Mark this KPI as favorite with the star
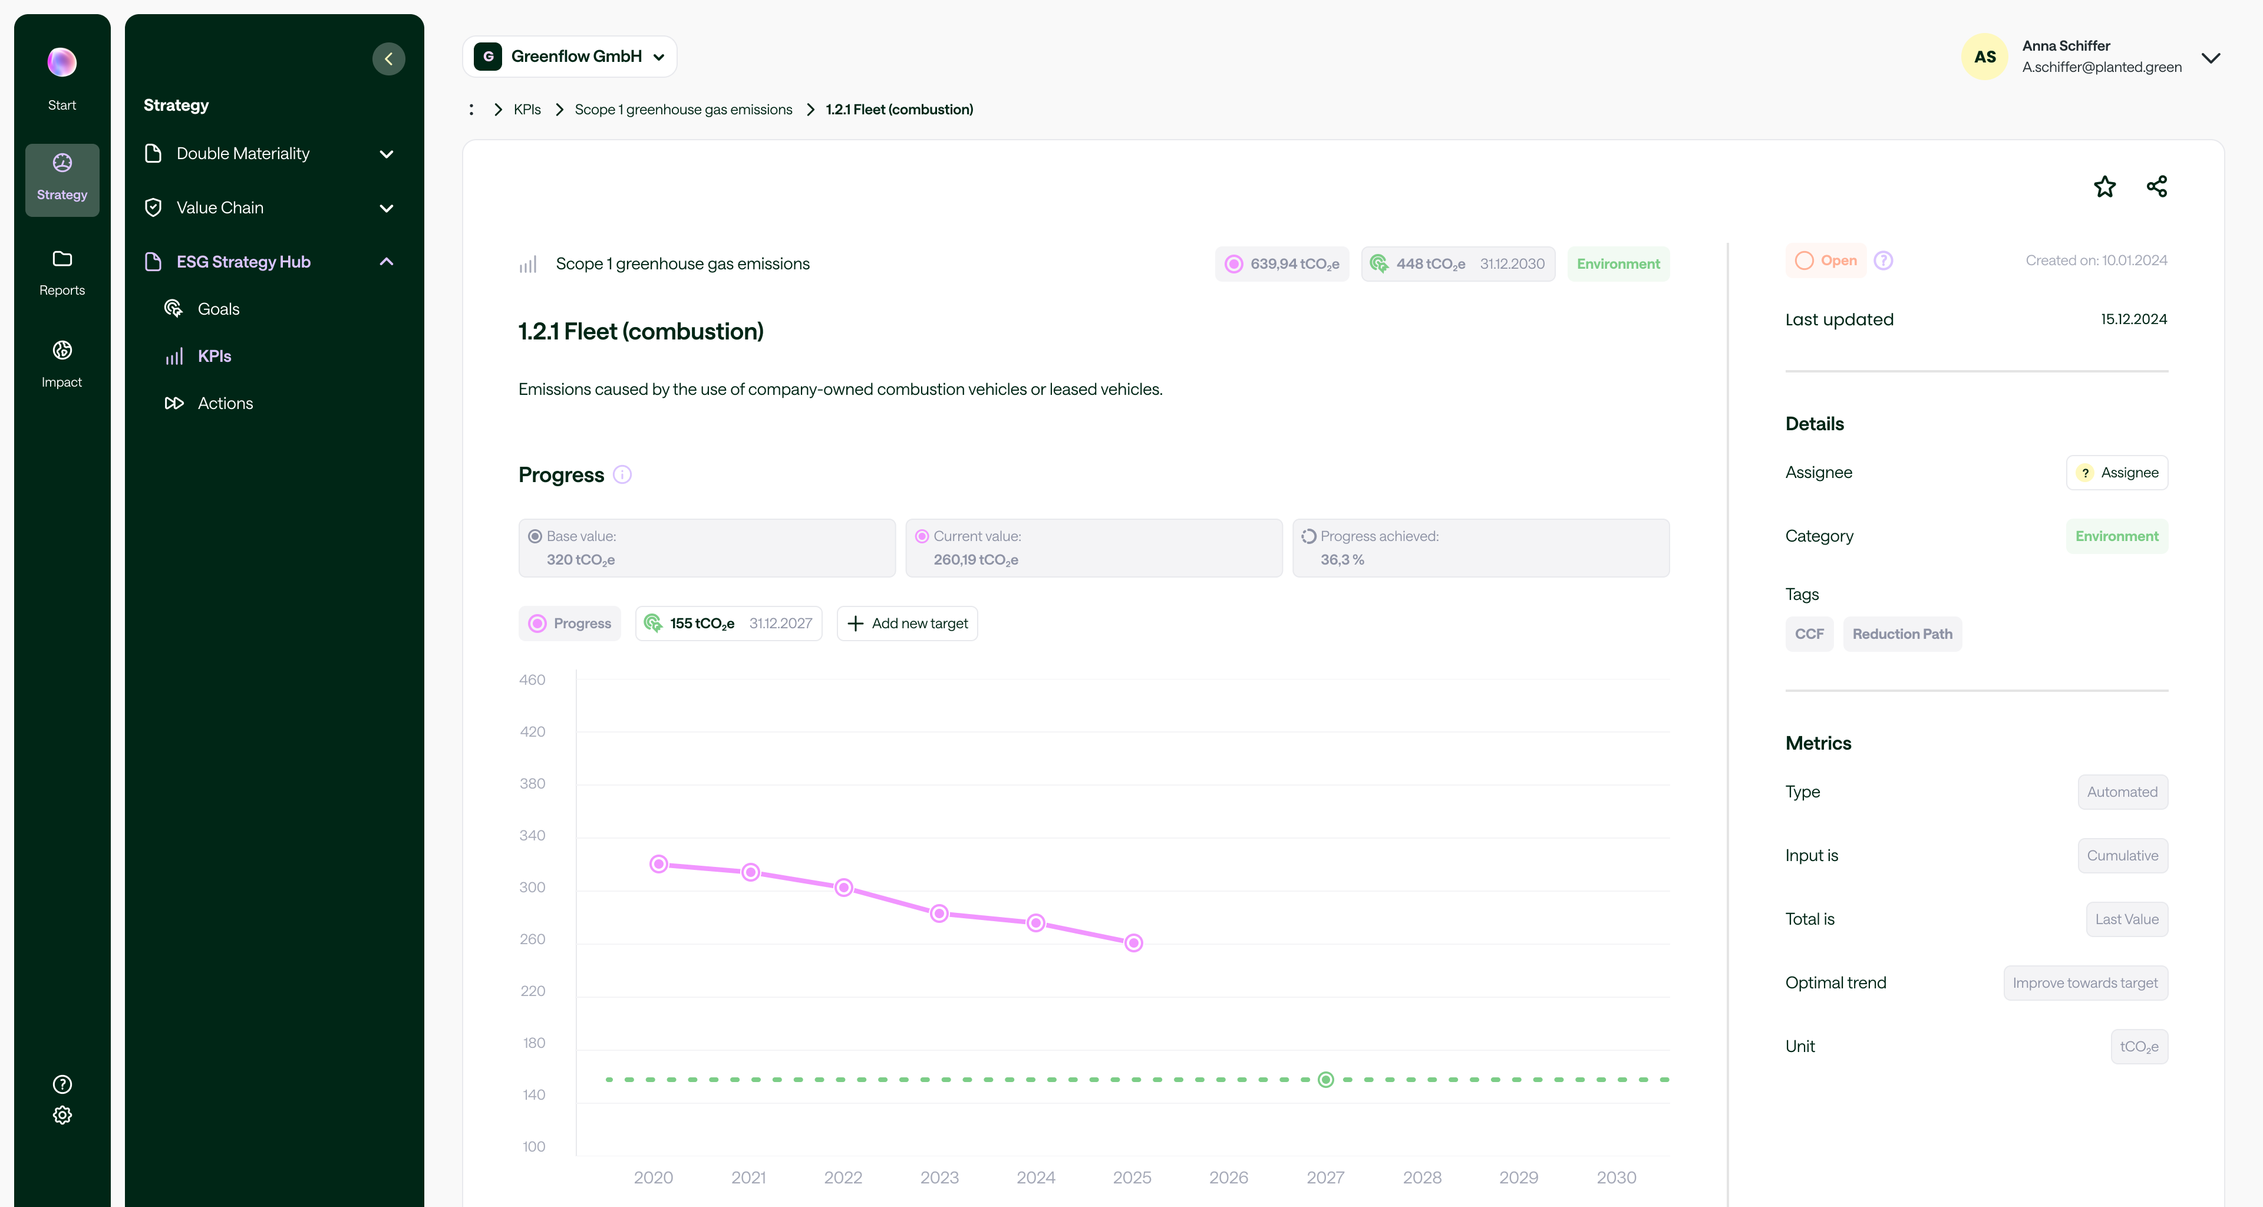 (x=2105, y=186)
